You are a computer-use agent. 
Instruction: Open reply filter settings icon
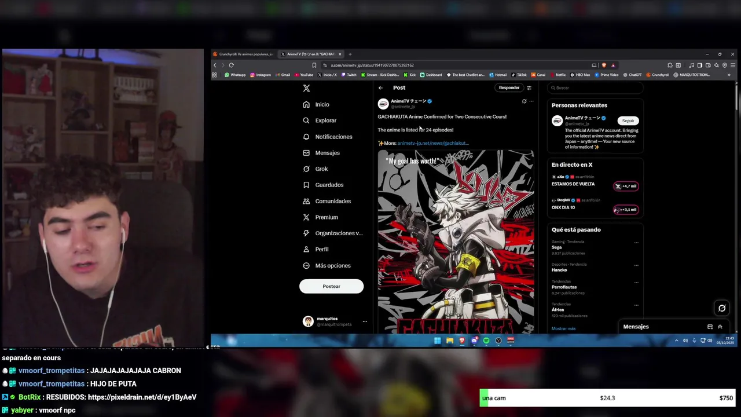pos(529,87)
